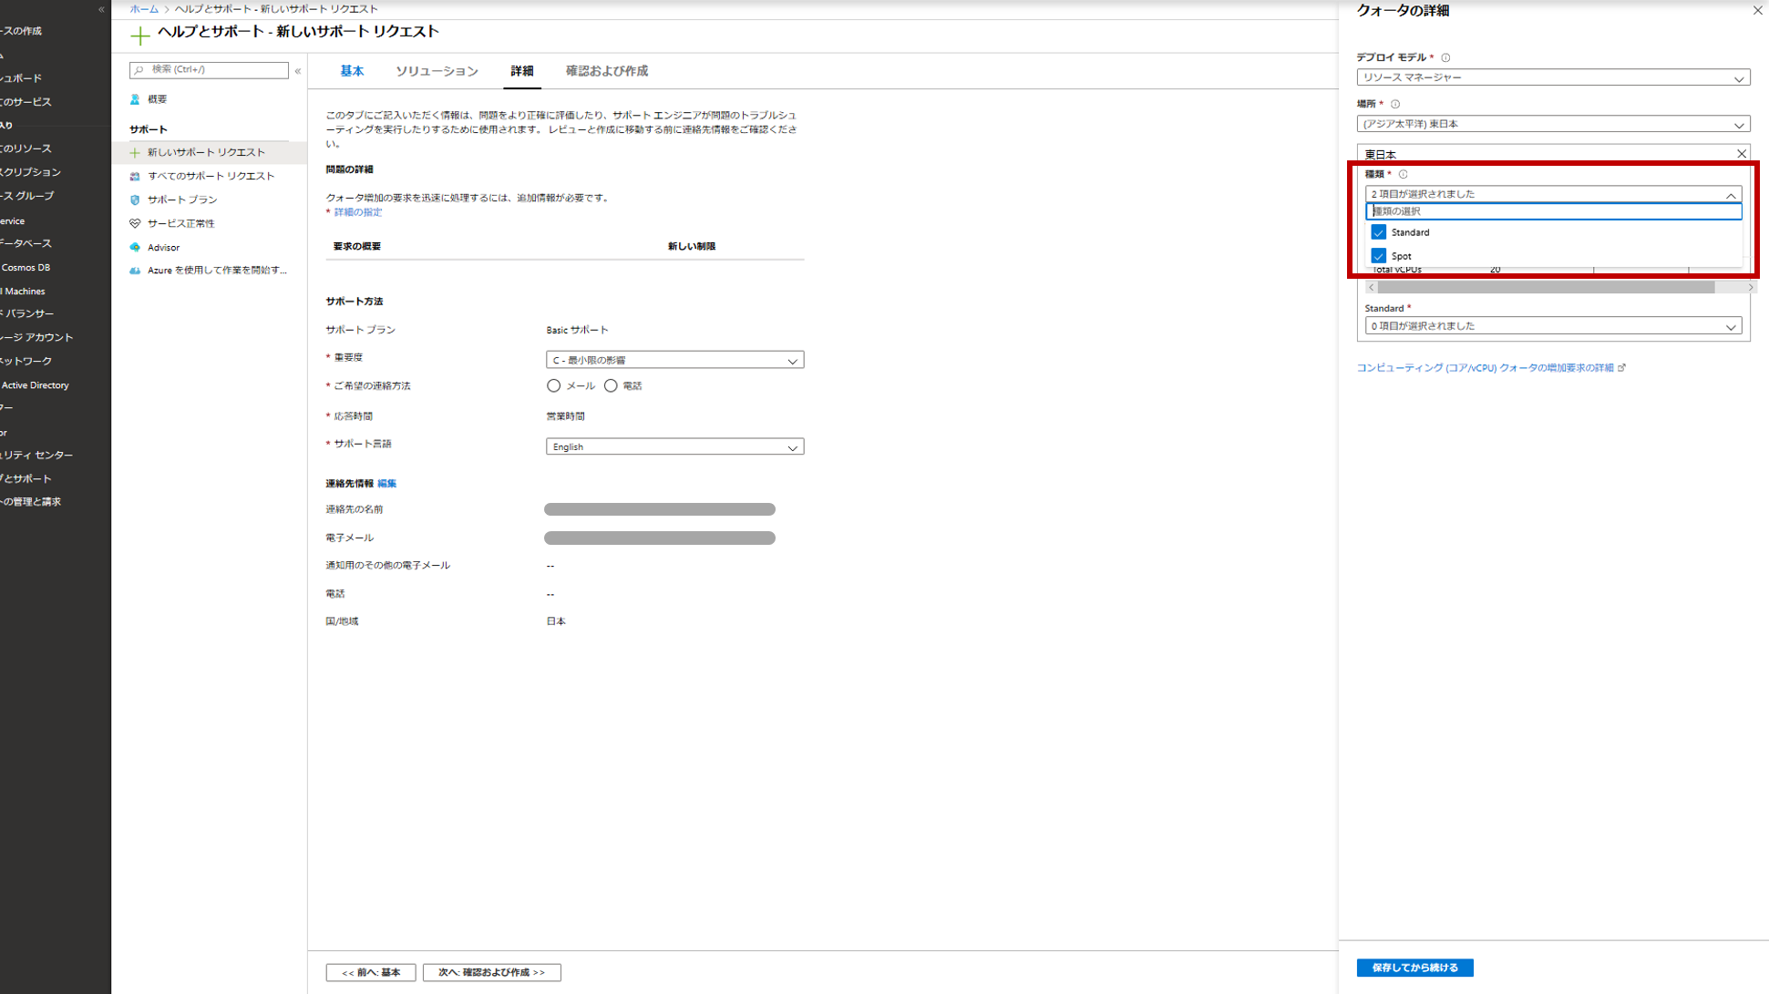This screenshot has width=1769, height=994.
Task: Uncheck the Standard checkbox
Action: (1378, 232)
